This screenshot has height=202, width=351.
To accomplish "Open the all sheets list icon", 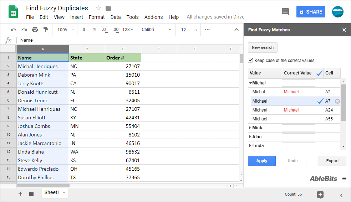I will [31, 194].
